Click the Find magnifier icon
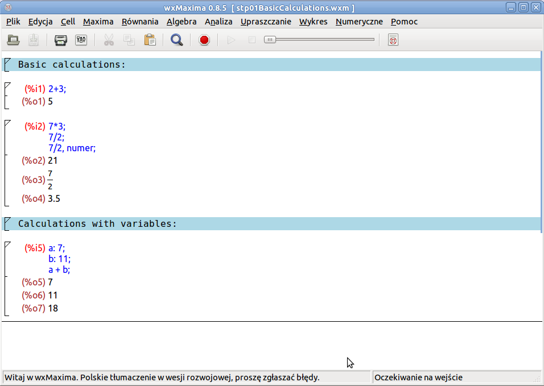Viewport: 544px width, 386px height. point(176,40)
